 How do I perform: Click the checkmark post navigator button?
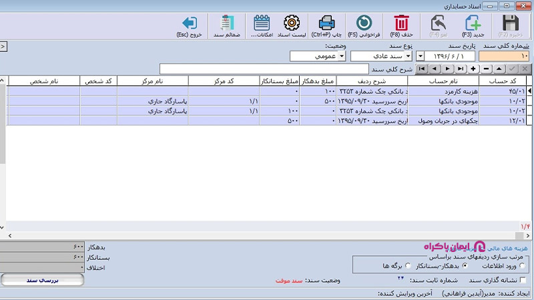pyautogui.click(x=512, y=69)
